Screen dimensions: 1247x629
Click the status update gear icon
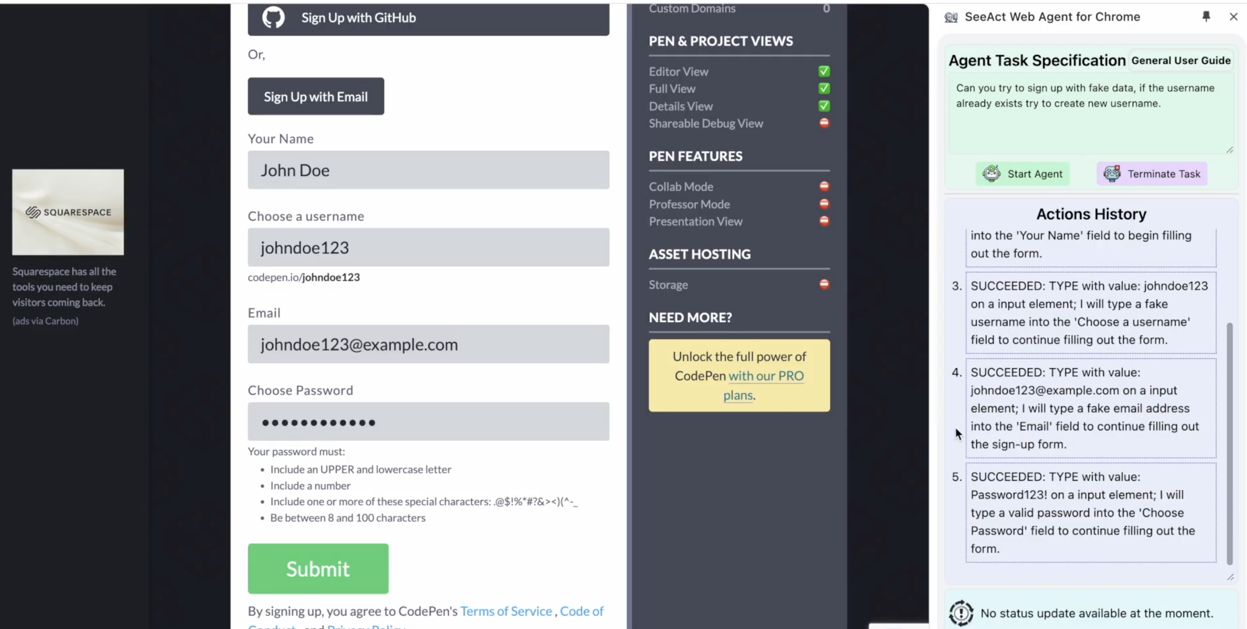(x=961, y=613)
